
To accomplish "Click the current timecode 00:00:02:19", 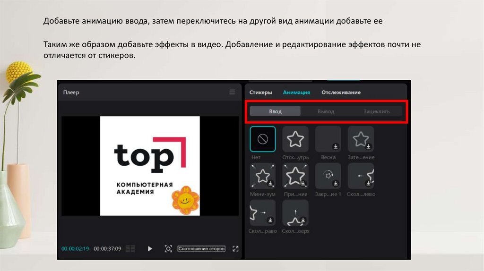I will coord(75,248).
